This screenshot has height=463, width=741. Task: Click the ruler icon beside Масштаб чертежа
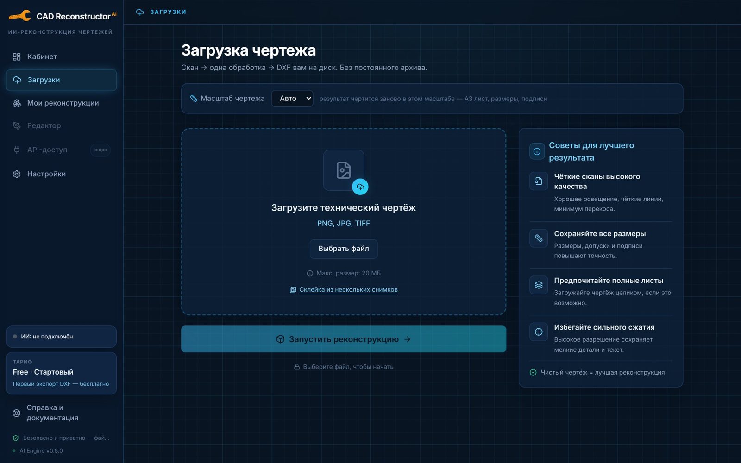[194, 99]
